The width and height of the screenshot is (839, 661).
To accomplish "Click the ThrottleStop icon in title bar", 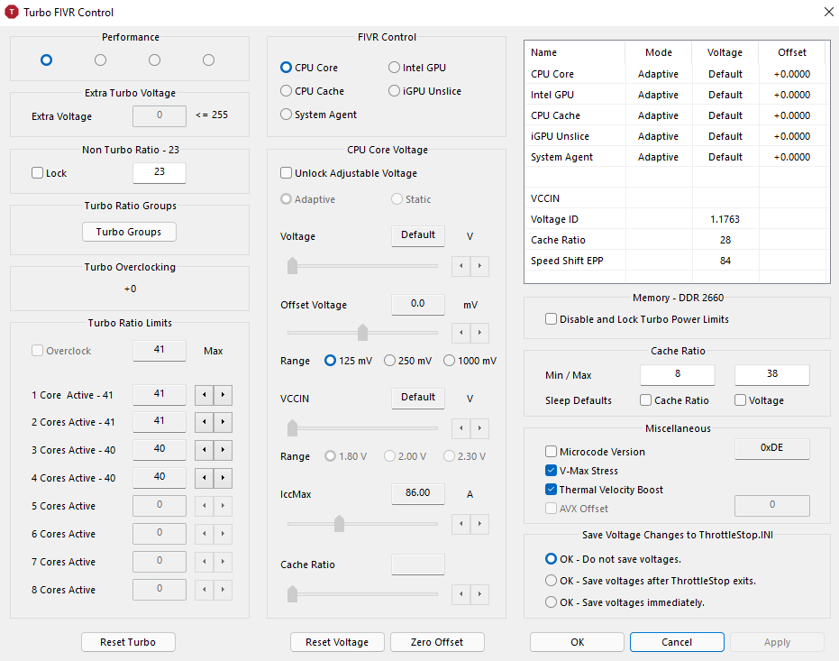I will (x=12, y=13).
